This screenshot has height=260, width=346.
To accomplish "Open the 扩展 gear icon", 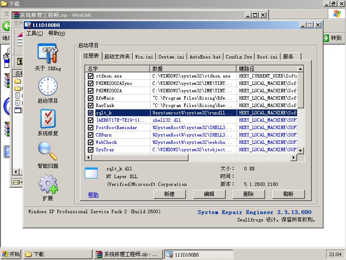I will (48, 184).
